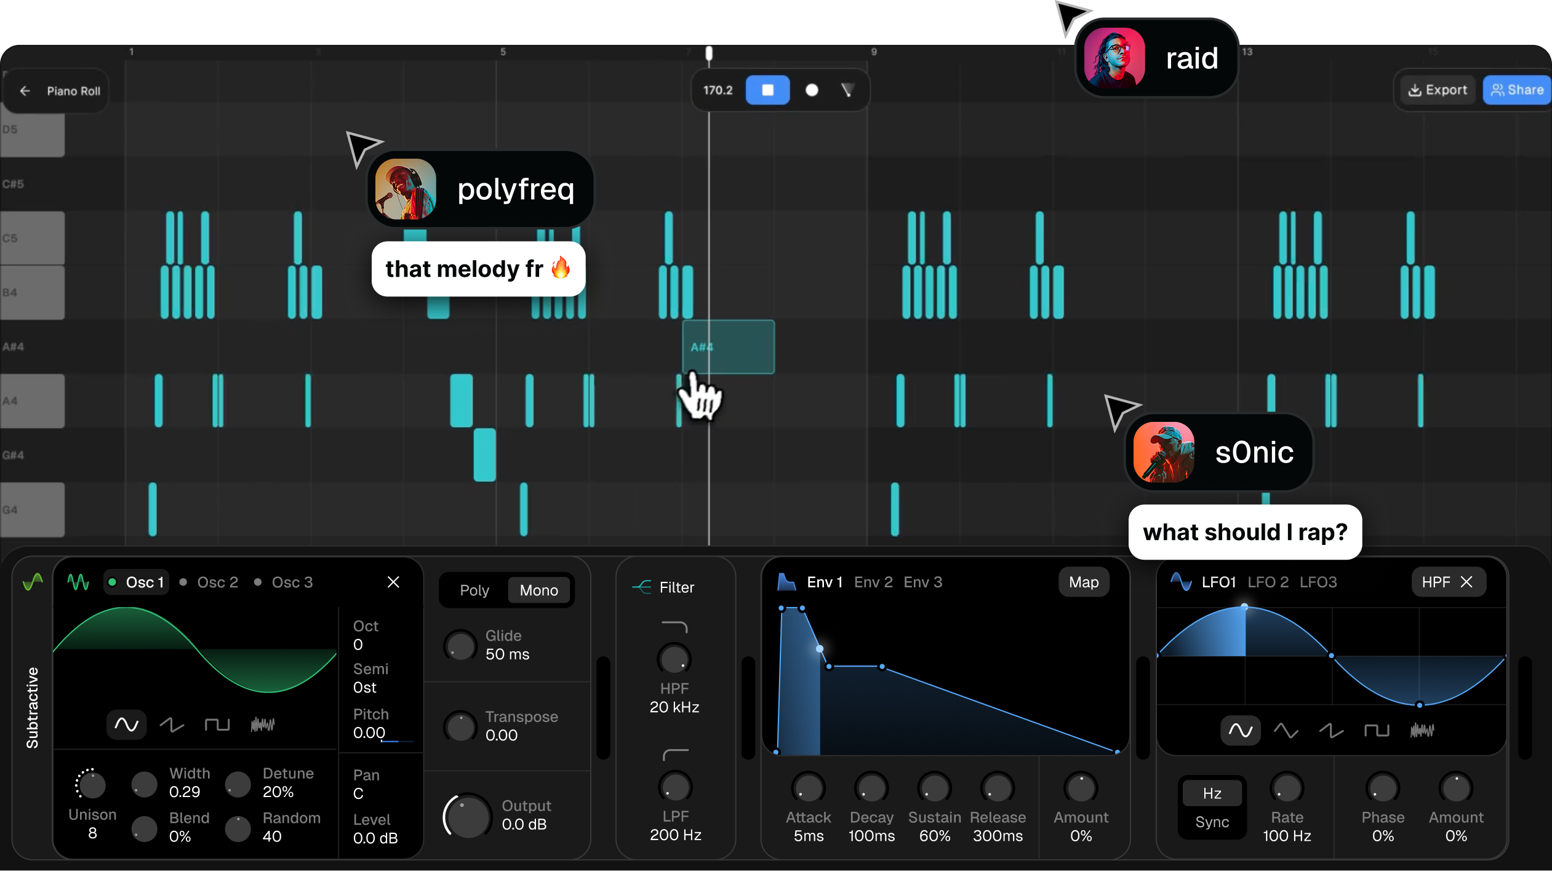The image size is (1552, 877).
Task: Select sawtooth waveform for Osc 1
Action: click(x=172, y=724)
